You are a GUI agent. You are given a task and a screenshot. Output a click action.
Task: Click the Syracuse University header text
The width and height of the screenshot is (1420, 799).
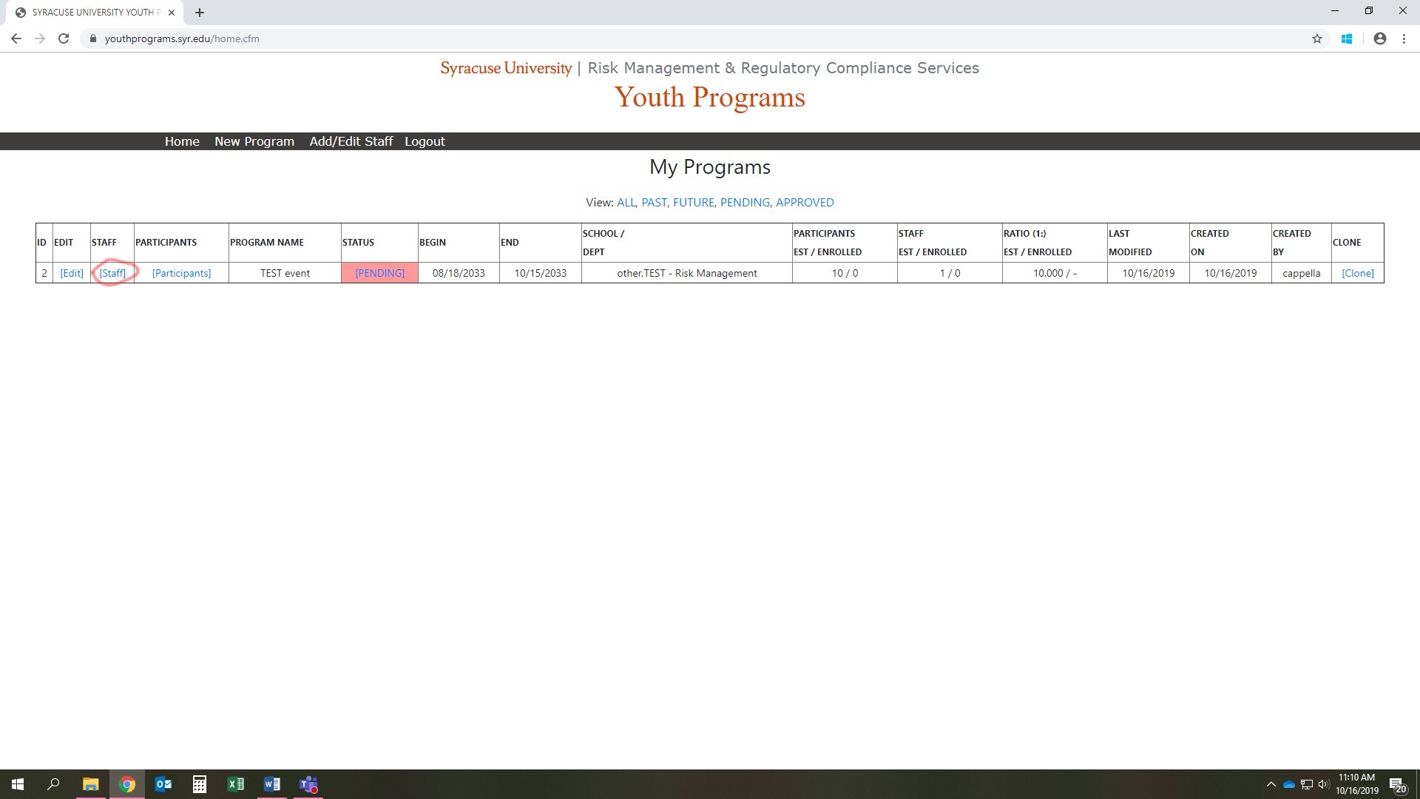point(506,68)
